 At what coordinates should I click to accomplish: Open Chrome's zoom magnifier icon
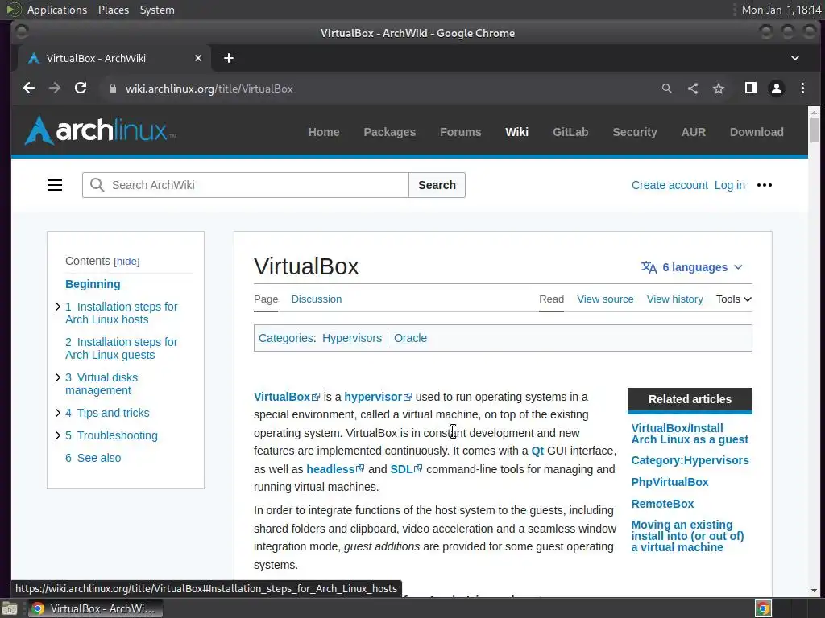pos(666,89)
